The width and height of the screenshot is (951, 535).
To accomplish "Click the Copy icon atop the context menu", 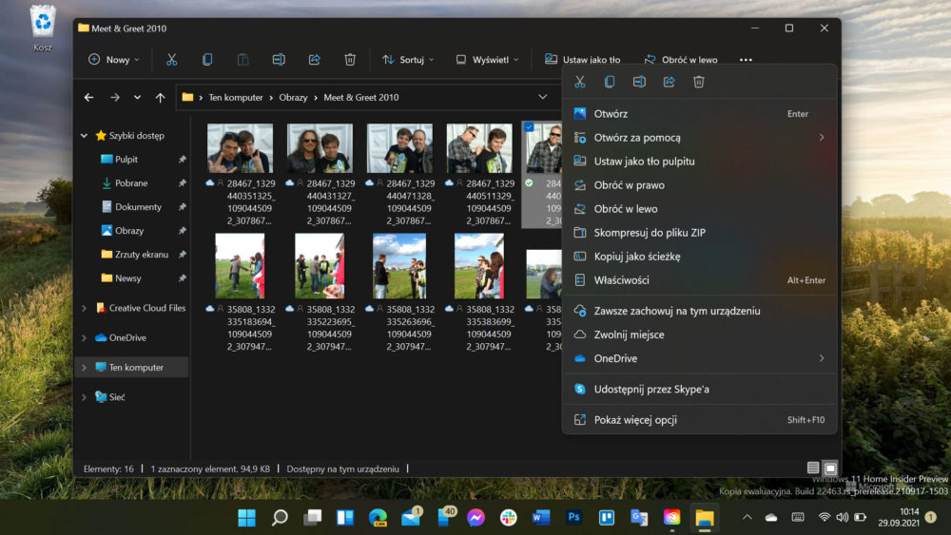I will tap(610, 82).
